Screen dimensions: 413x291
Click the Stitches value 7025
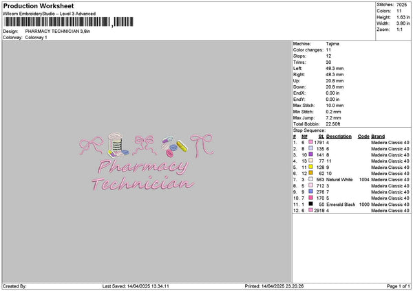point(402,5)
